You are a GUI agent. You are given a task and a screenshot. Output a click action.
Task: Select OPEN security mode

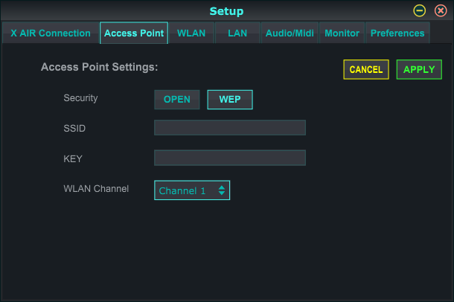tap(177, 100)
